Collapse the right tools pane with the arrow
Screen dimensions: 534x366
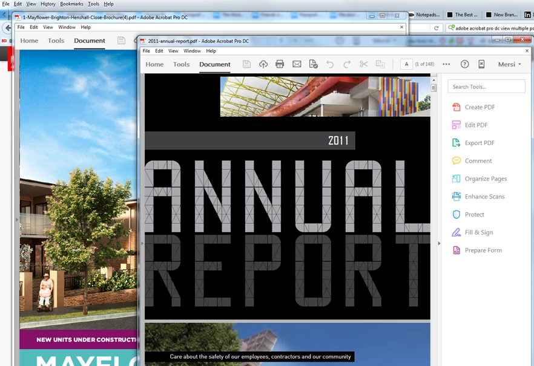(439, 243)
